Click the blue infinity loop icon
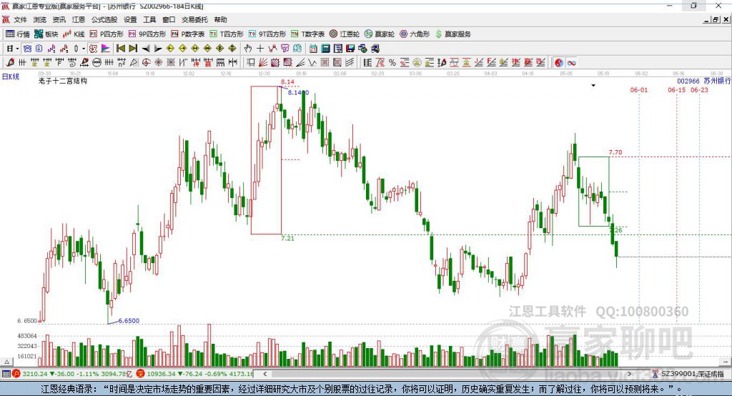732x396 pixels. pos(571,63)
